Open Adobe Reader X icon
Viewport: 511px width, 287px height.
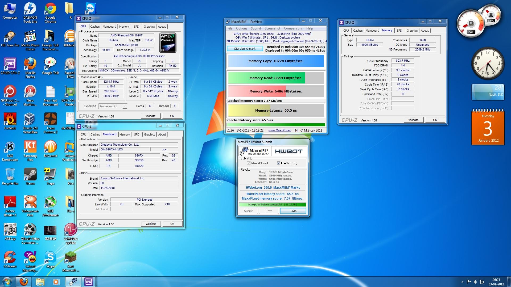(x=10, y=206)
